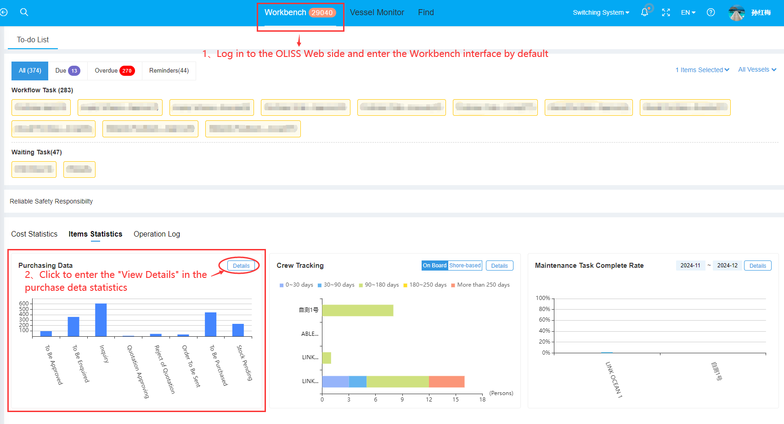Filter by Due 13 tasks
Viewport: 784px width, 424px height.
click(x=68, y=71)
